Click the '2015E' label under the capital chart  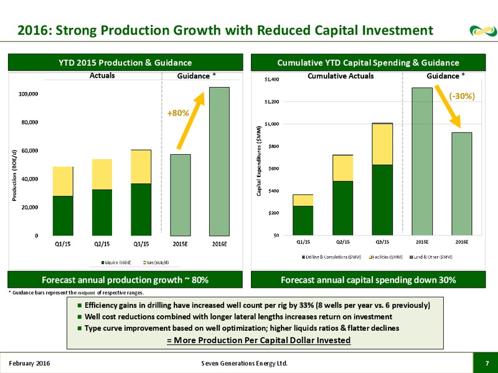pyautogui.click(x=422, y=242)
